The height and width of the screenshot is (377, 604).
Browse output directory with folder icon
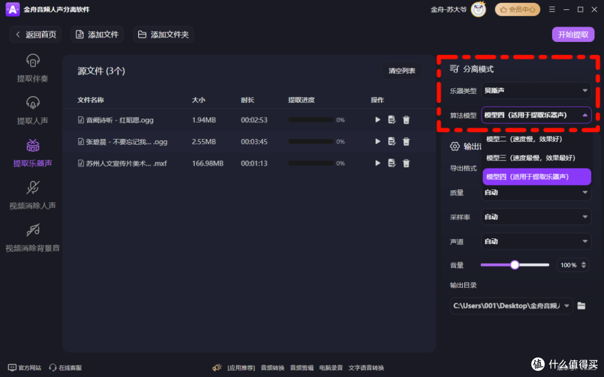581,306
